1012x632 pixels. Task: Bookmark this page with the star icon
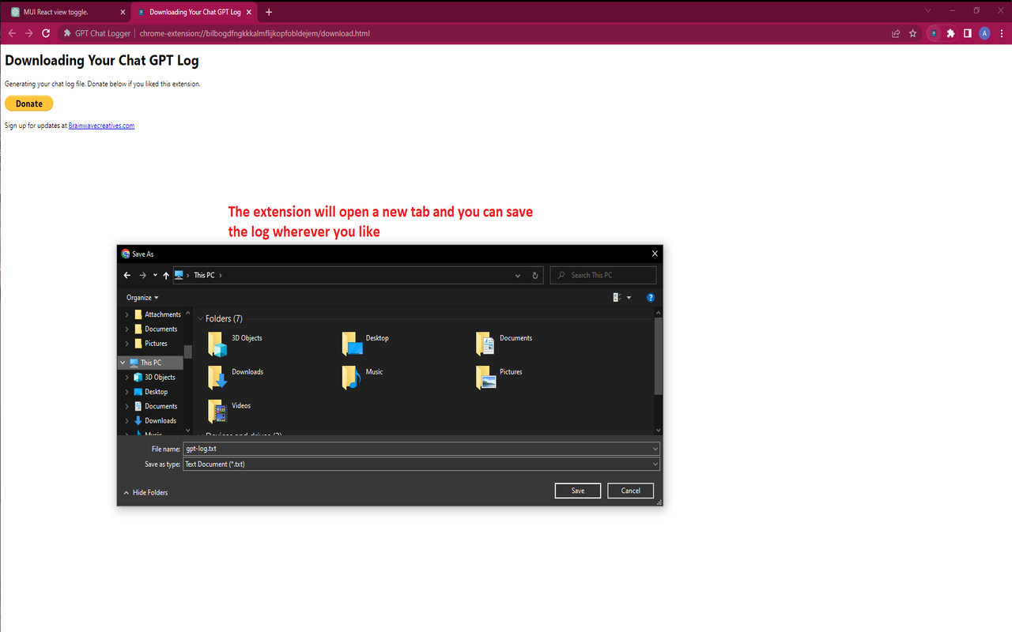click(x=912, y=33)
